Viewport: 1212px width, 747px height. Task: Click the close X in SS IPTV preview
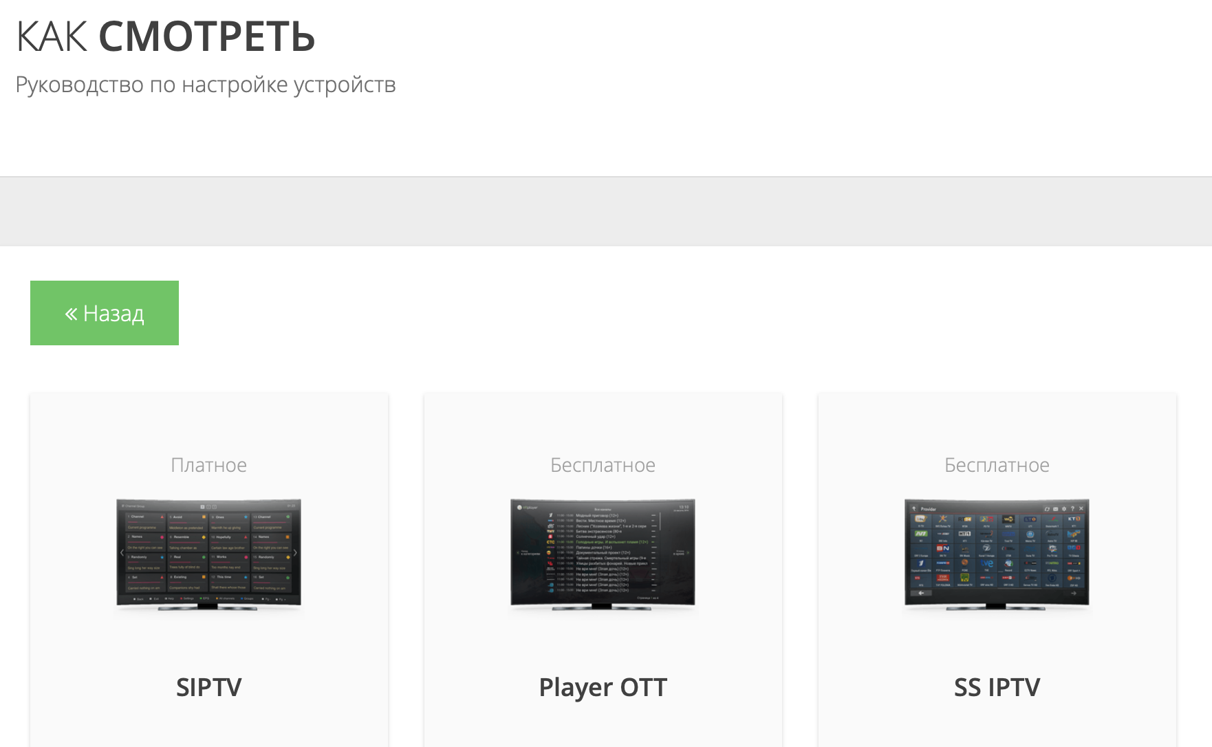pos(1081,509)
